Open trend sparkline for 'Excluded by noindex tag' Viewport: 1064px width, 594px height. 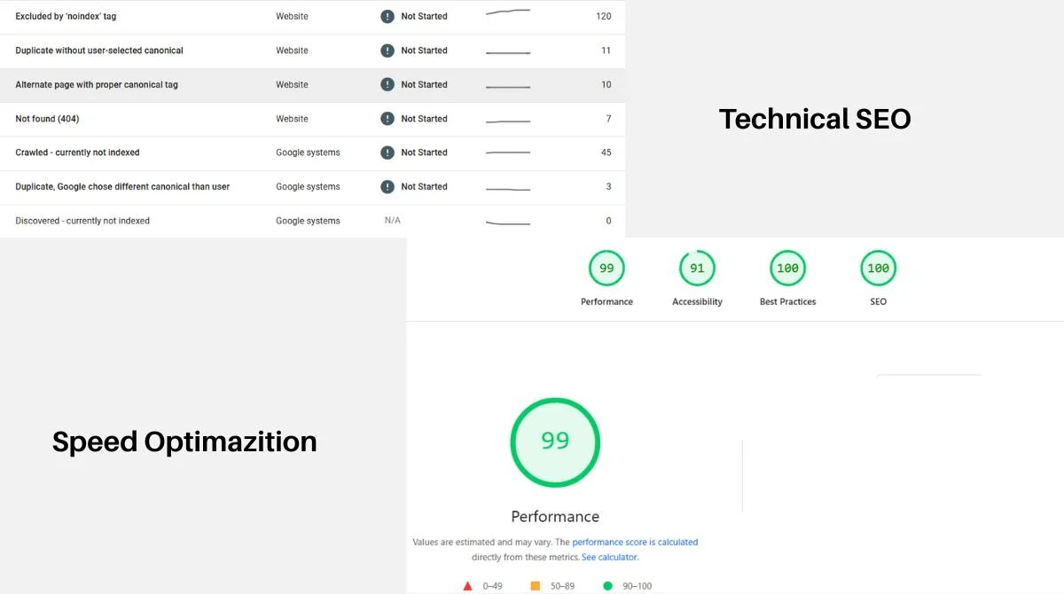point(508,12)
